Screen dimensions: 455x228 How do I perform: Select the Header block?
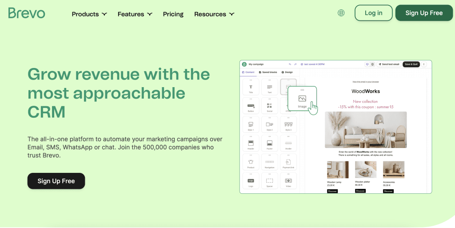251,143
